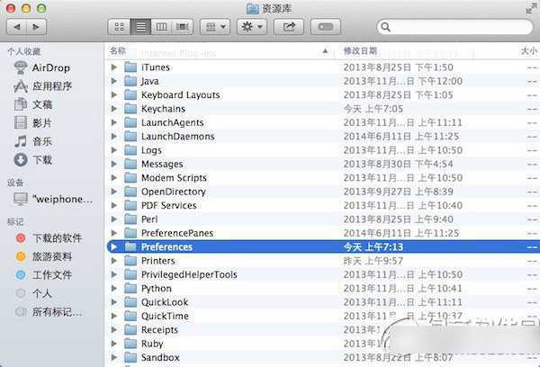Click the magnifier icon in search field
540x367 pixels.
(386, 27)
